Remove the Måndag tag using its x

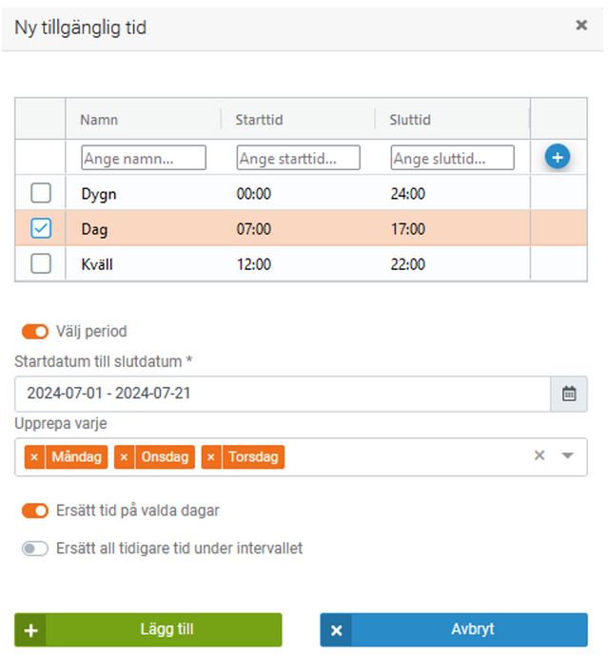[x=34, y=457]
